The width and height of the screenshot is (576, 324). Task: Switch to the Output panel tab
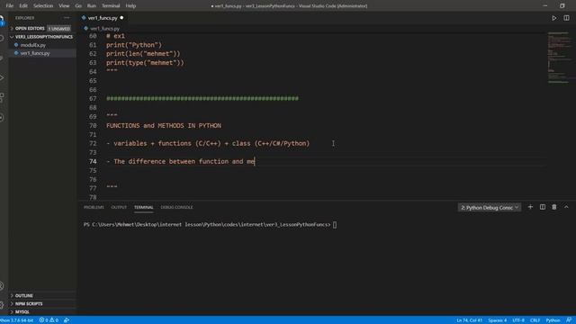coord(119,207)
